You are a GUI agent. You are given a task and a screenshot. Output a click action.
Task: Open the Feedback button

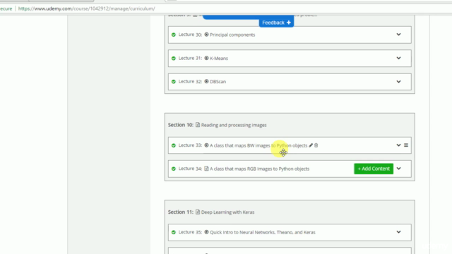[276, 23]
